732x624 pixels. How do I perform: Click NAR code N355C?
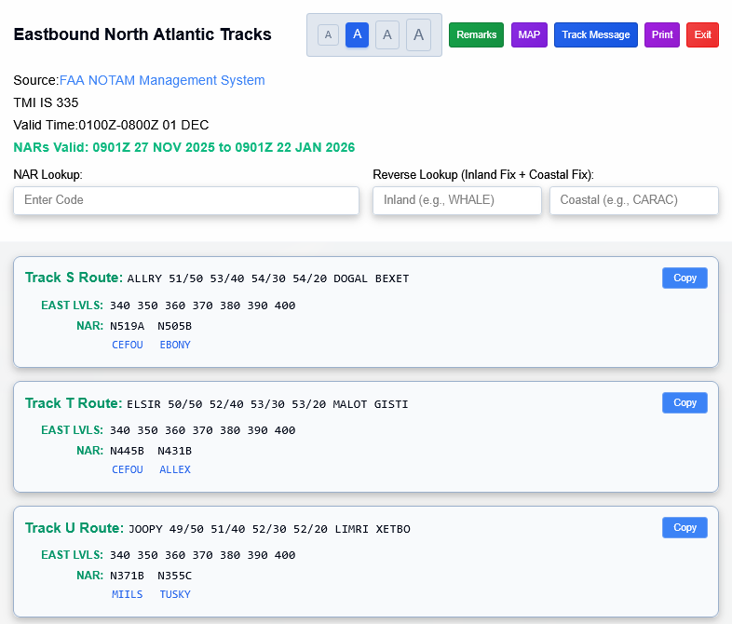(174, 576)
